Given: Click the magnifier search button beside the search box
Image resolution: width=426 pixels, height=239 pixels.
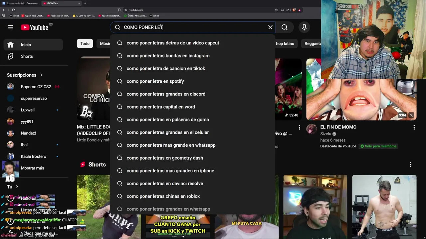Looking at the screenshot, I should (285, 27).
